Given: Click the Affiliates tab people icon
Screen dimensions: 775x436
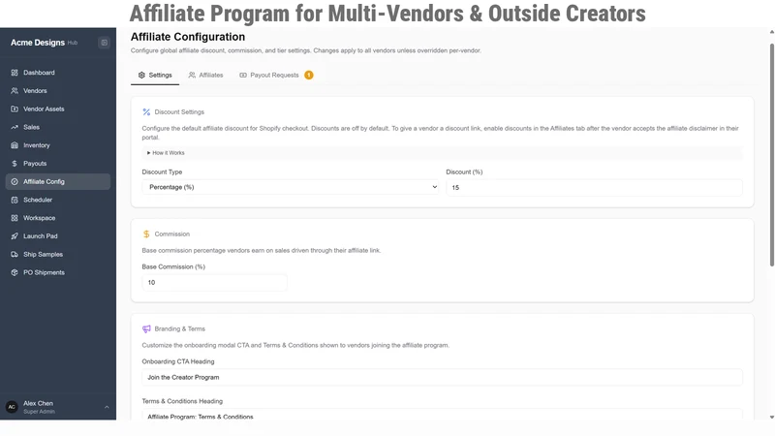Looking at the screenshot, I should (192, 76).
